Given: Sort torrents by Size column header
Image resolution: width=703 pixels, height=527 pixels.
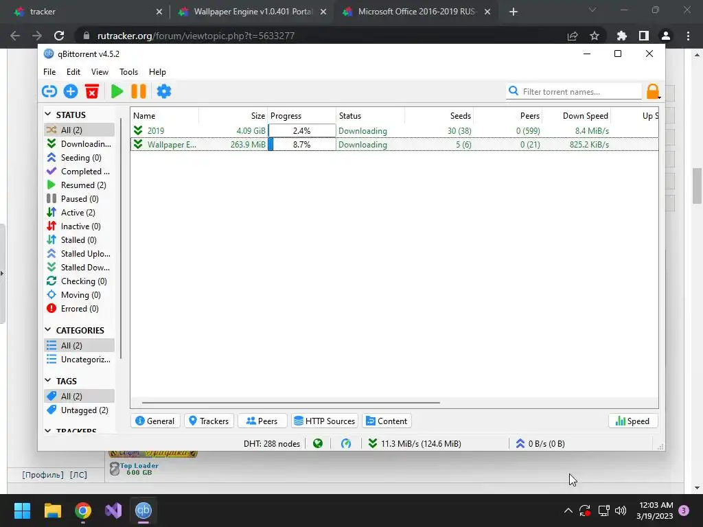Looking at the screenshot, I should click(233, 115).
